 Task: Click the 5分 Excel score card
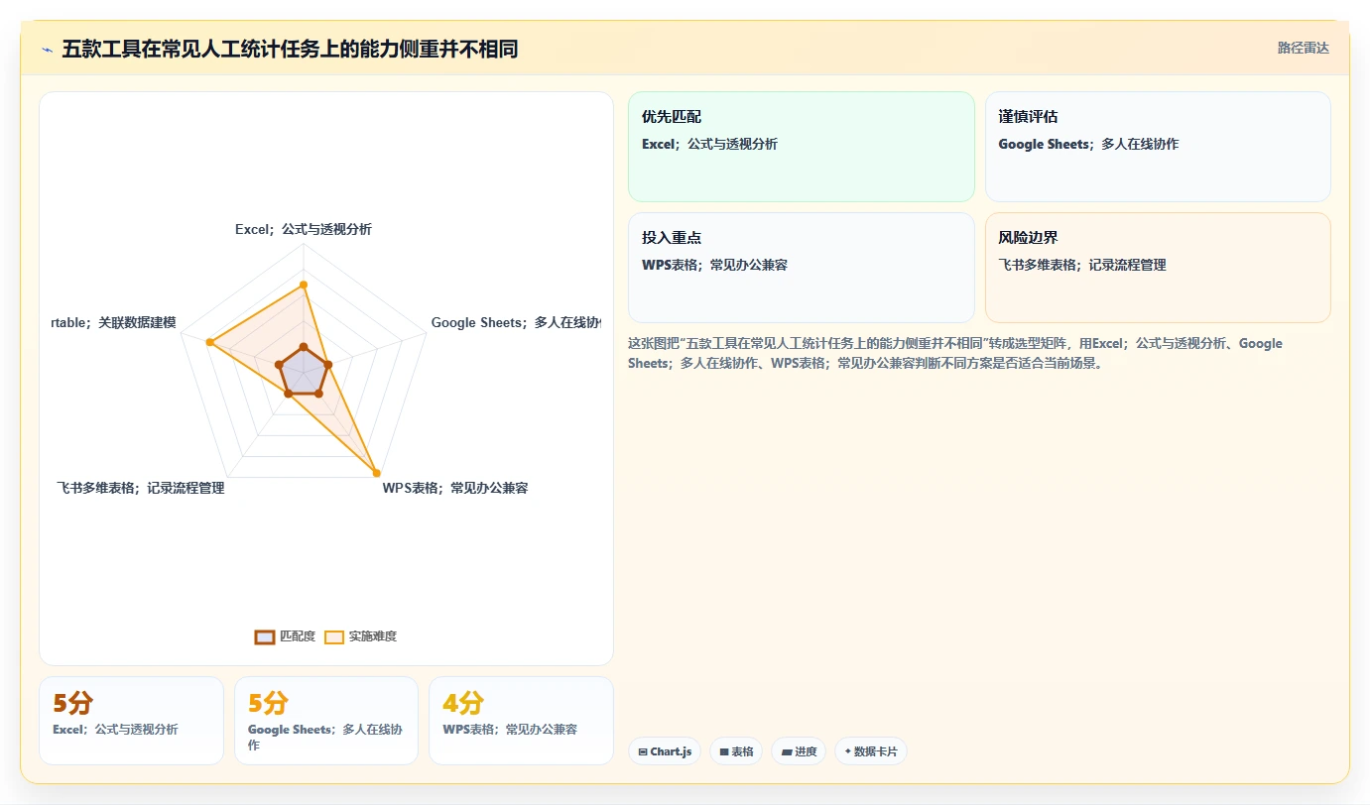[131, 721]
